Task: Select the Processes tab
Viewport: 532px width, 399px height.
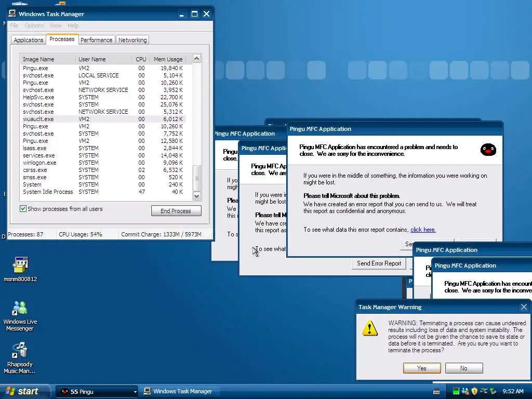Action: click(62, 39)
